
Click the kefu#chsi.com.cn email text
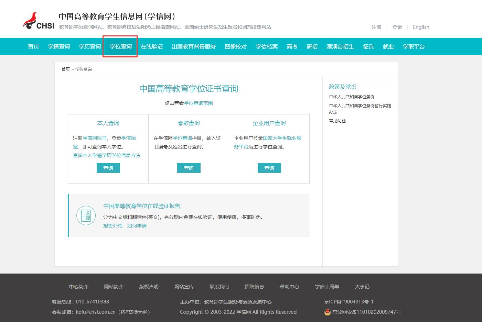pyautogui.click(x=96, y=312)
